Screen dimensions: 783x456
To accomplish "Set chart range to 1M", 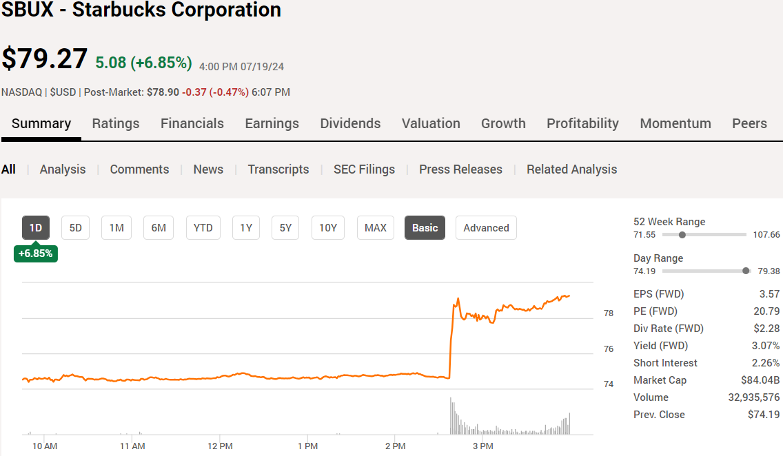I will [116, 227].
